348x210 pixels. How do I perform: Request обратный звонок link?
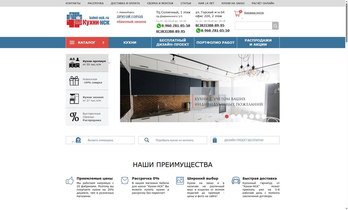click(x=131, y=22)
